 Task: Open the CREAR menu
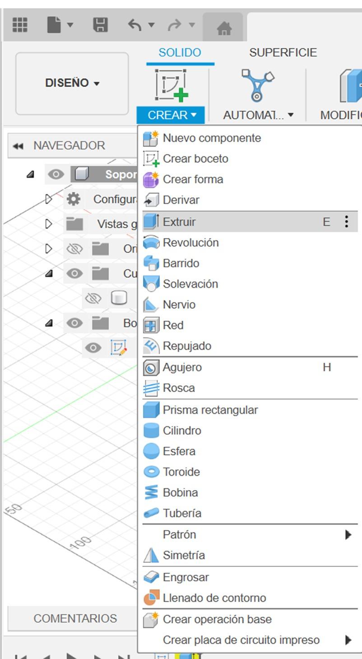click(170, 115)
